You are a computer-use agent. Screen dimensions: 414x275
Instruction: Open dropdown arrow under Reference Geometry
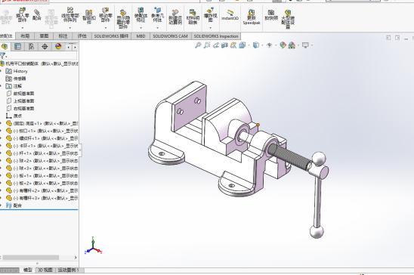pos(157,27)
